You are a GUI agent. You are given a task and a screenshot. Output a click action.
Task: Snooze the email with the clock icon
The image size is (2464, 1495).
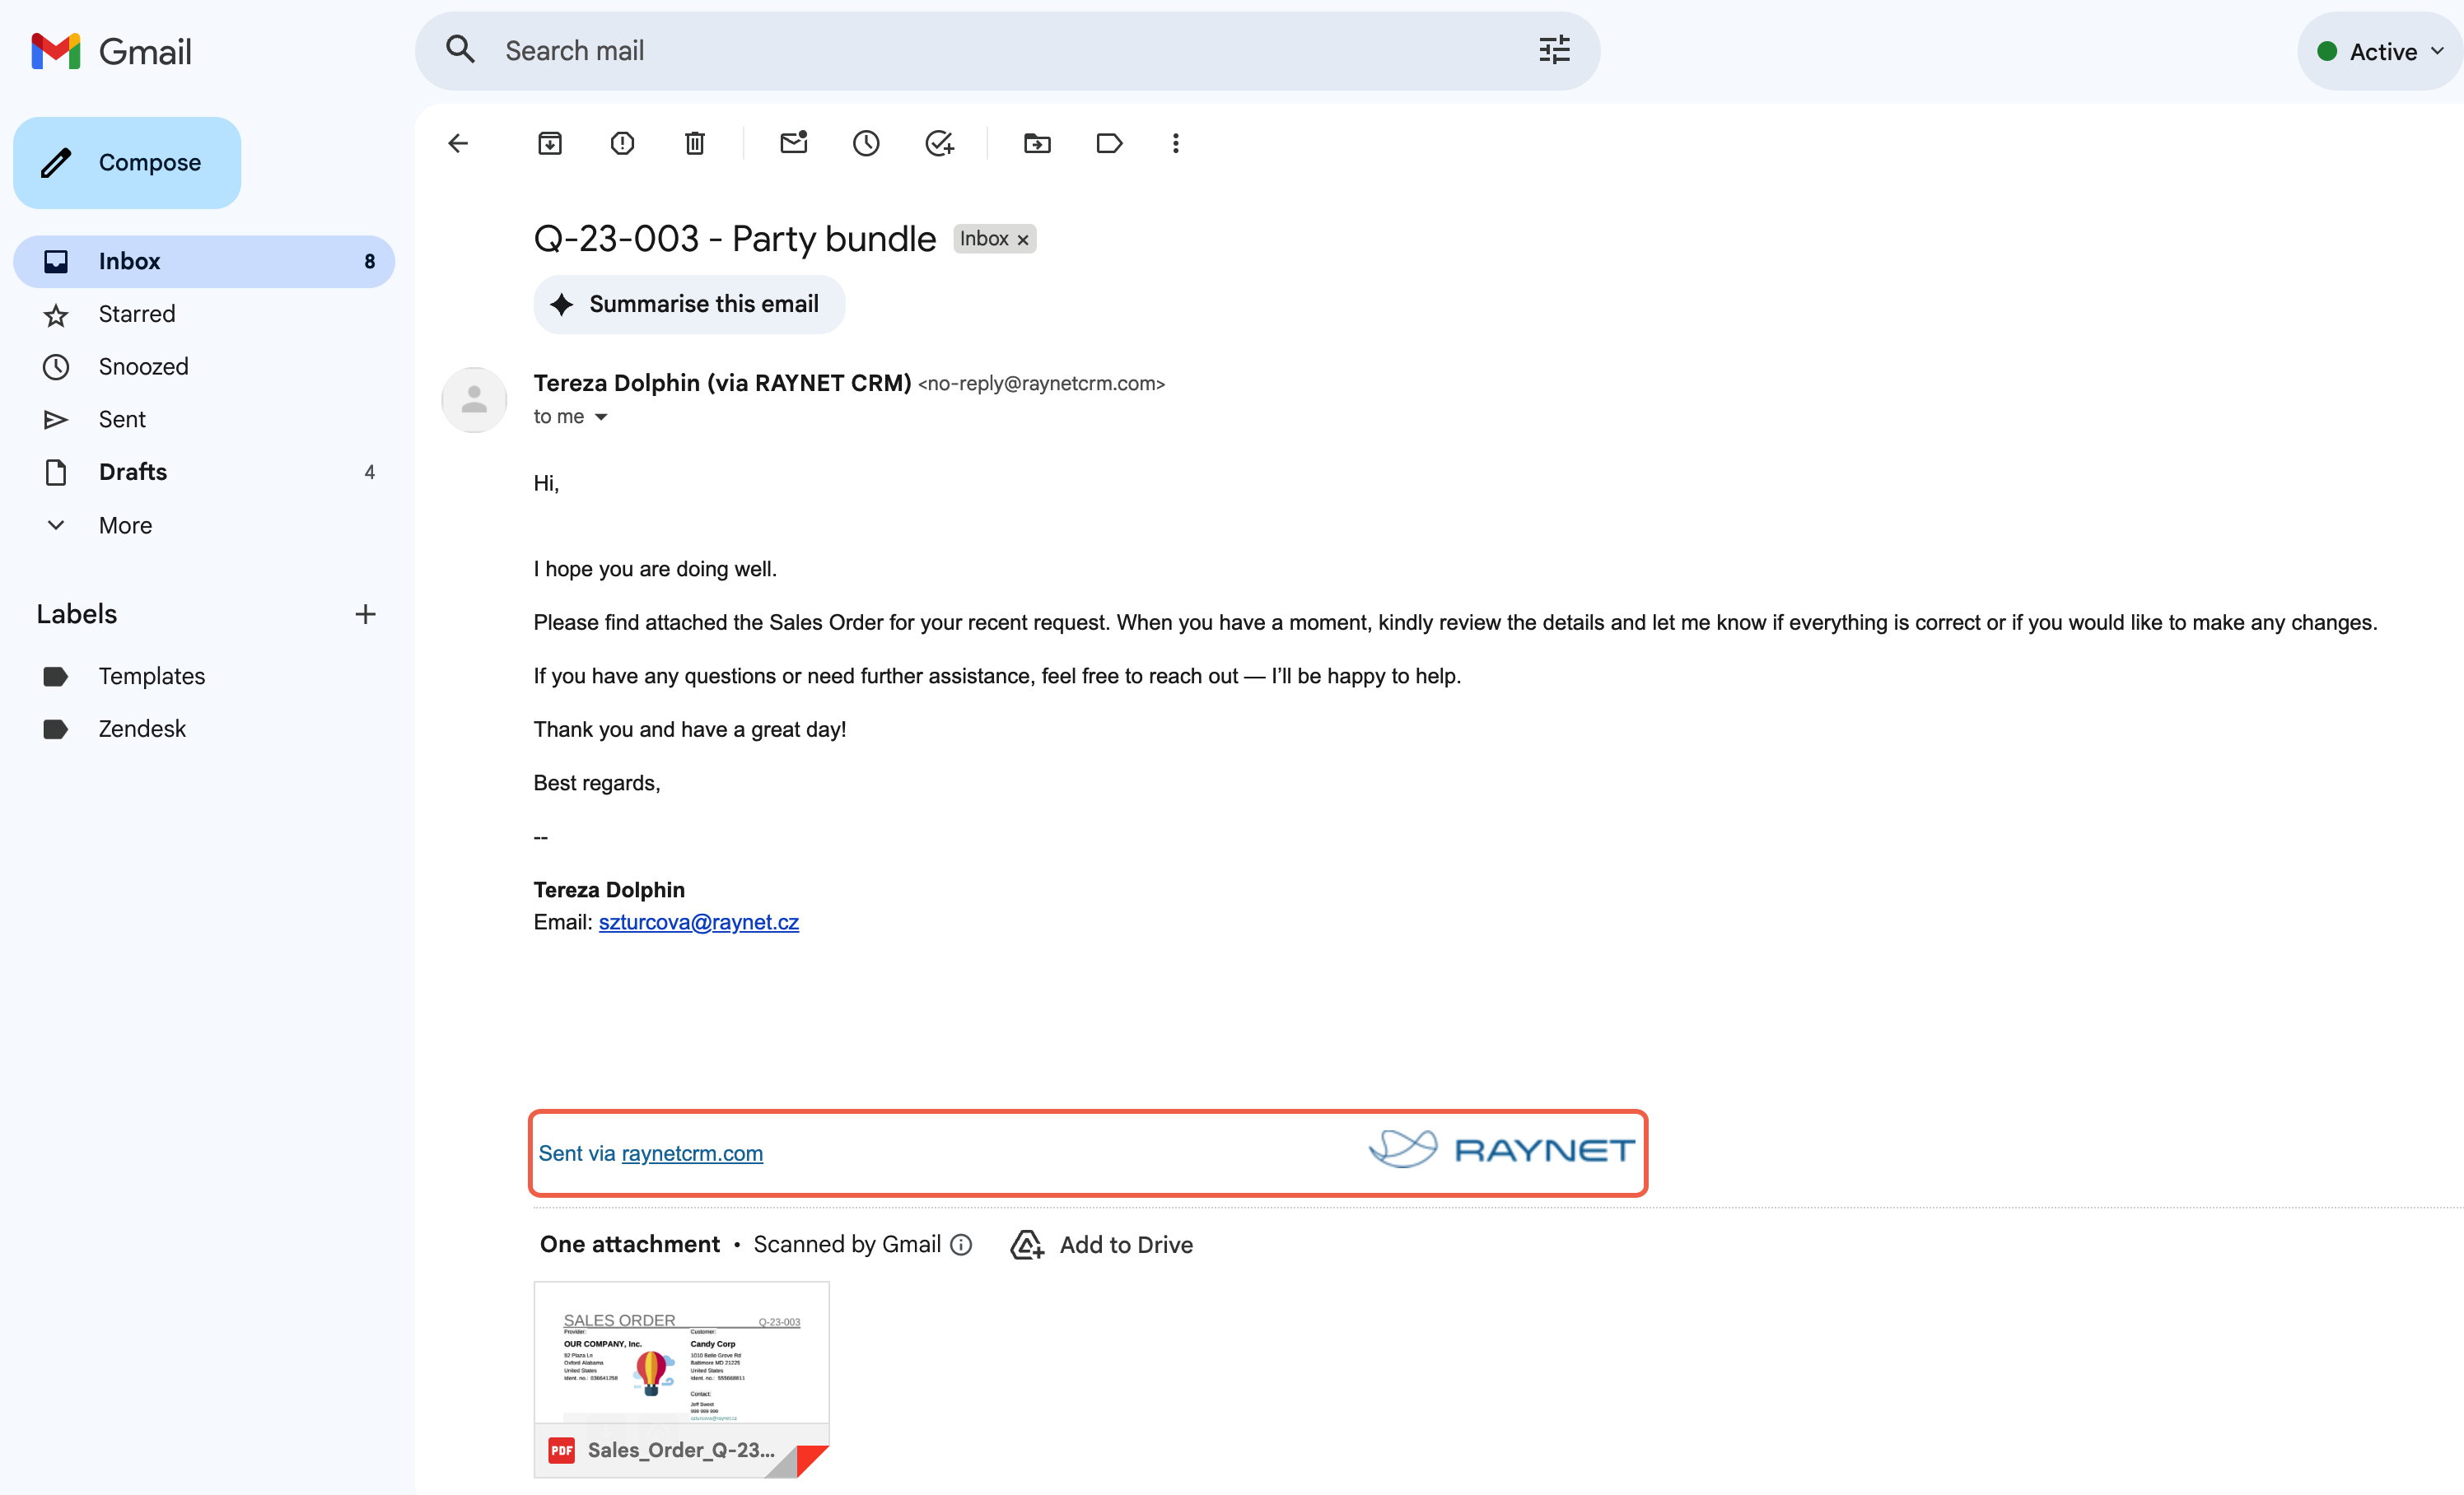866,144
